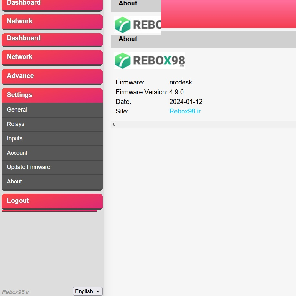Open Network directly above the Advance button
The image size is (296, 296).
(x=52, y=57)
